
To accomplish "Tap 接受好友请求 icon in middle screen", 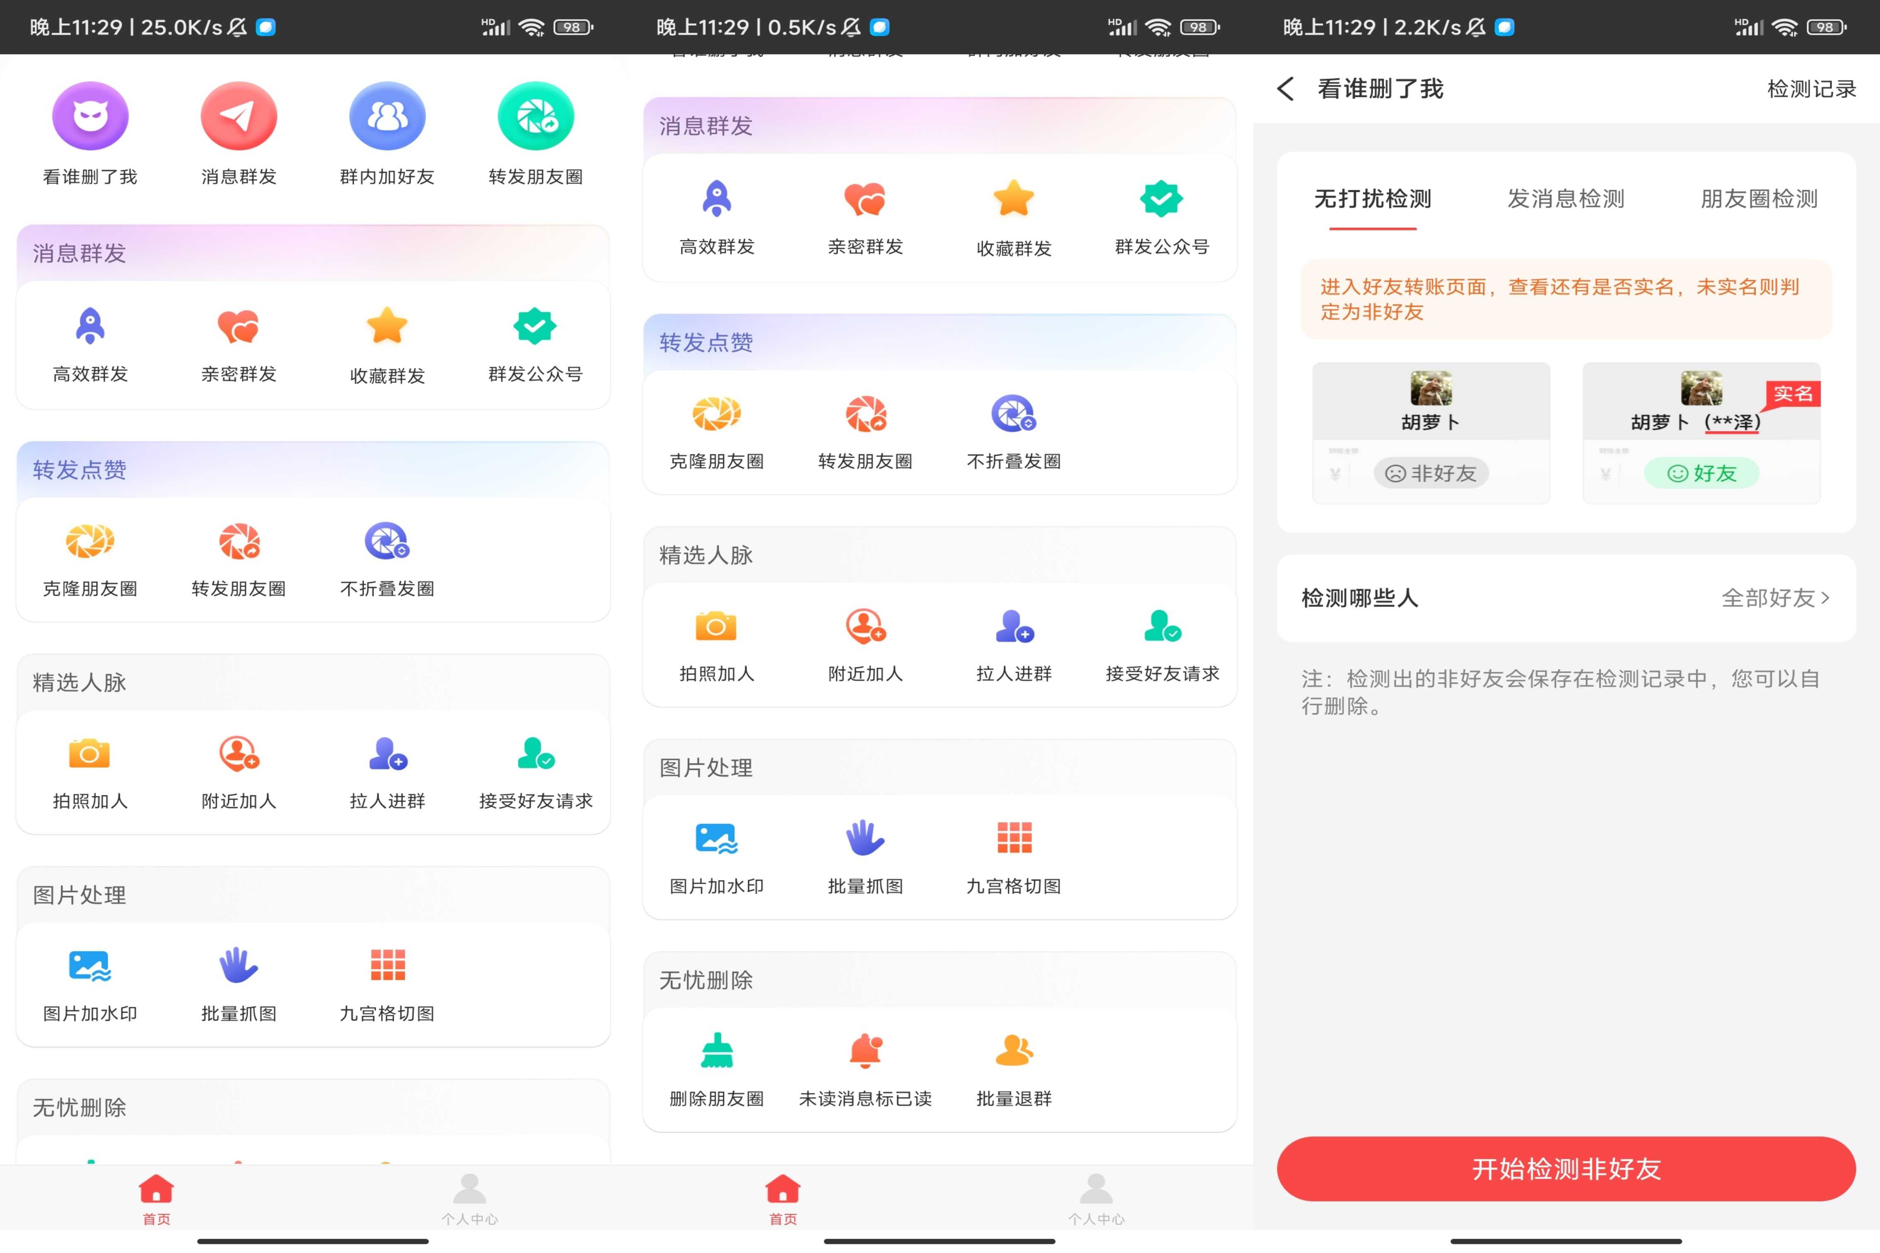I will point(1163,626).
